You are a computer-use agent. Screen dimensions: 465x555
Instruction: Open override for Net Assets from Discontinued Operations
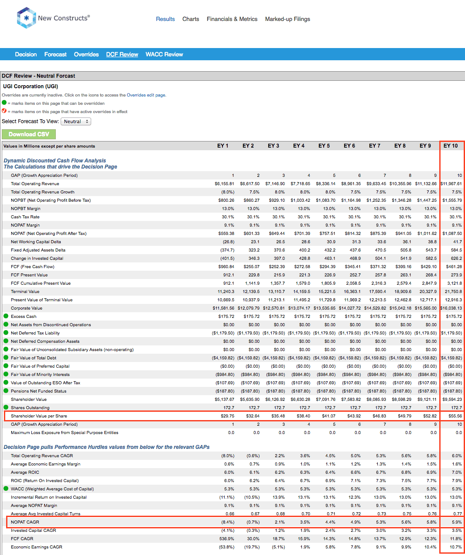pos(6,324)
